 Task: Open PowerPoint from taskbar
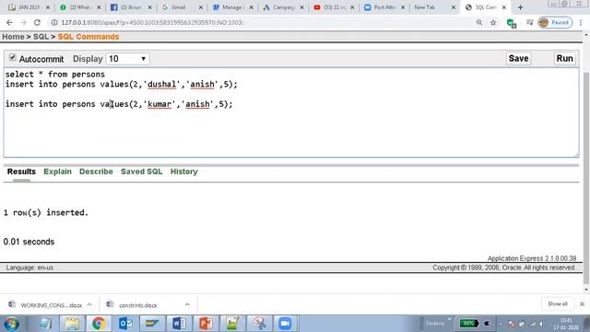206,324
